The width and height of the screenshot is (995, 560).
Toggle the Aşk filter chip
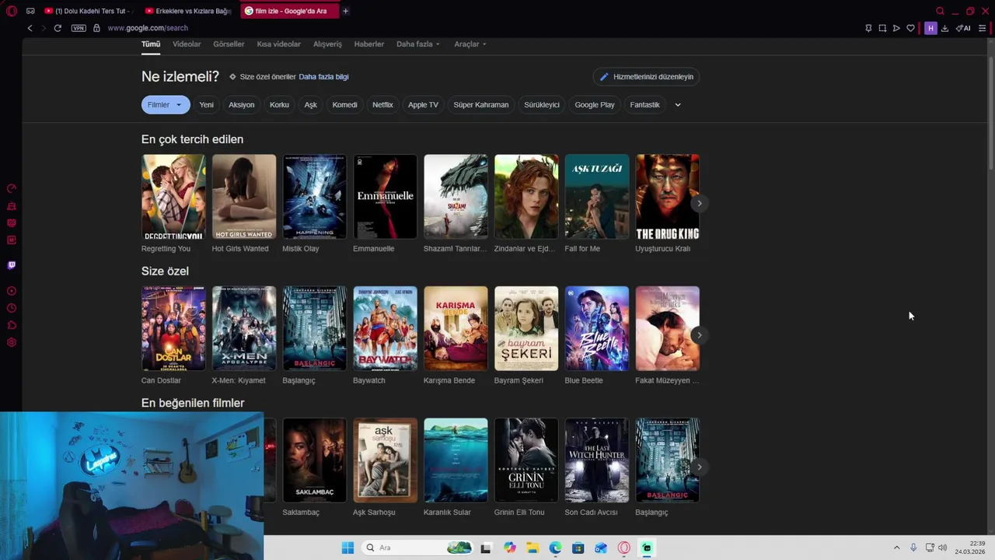(311, 105)
